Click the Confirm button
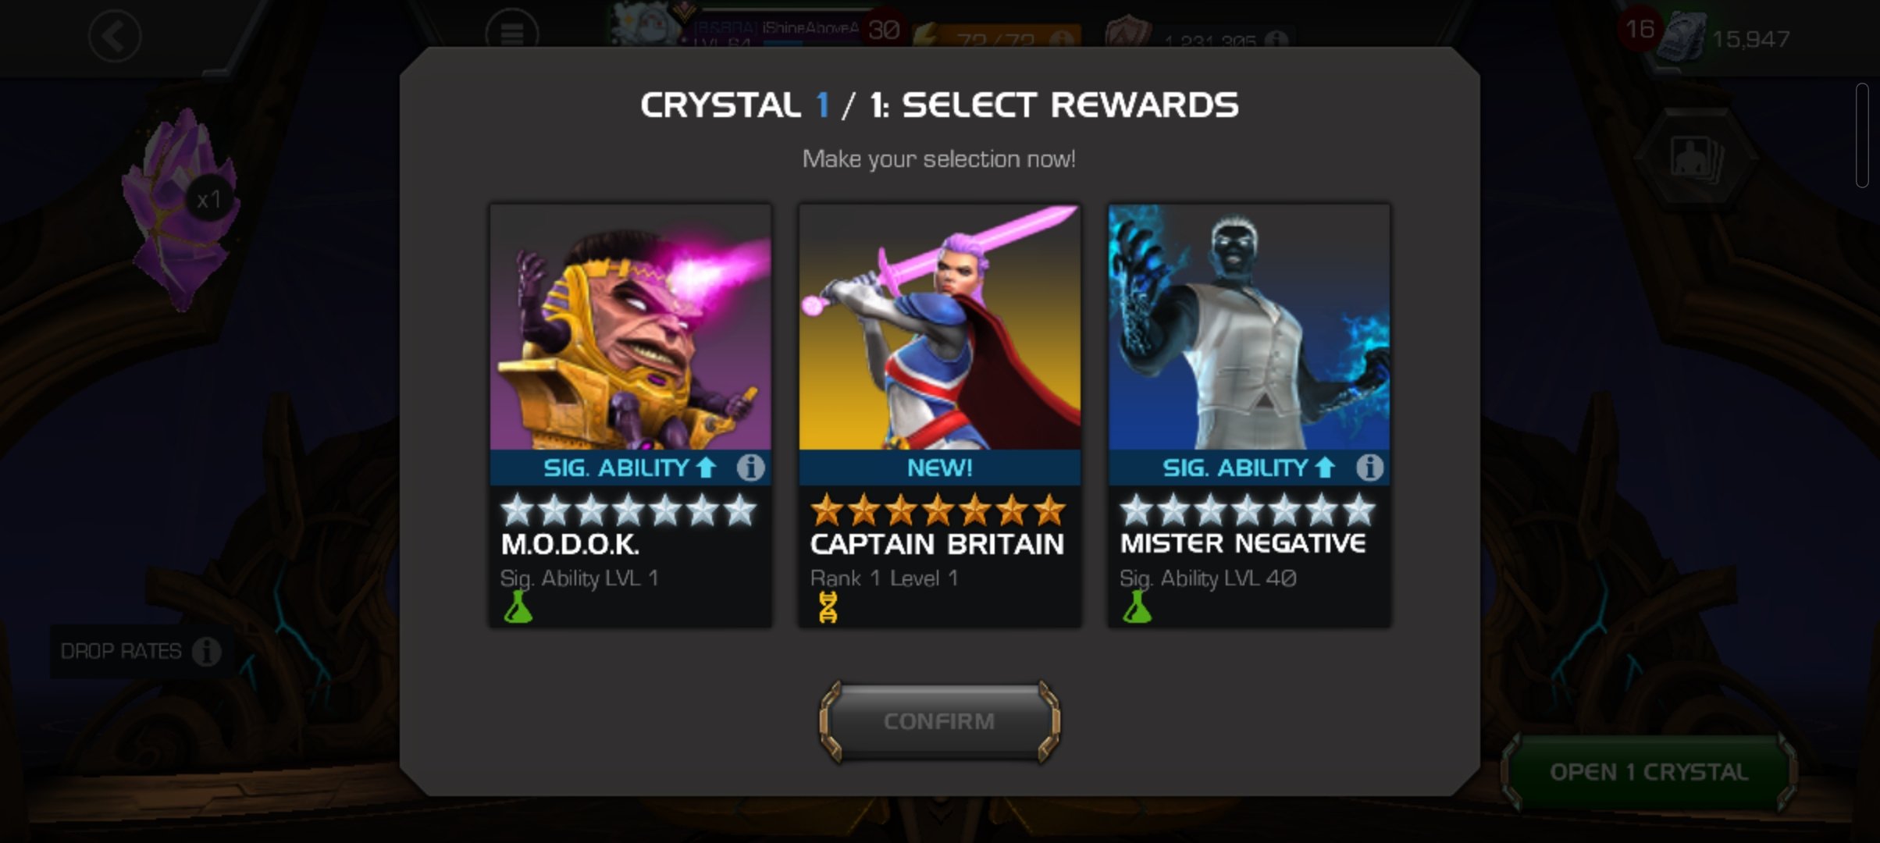Screen dimensions: 1880x843 point(939,721)
